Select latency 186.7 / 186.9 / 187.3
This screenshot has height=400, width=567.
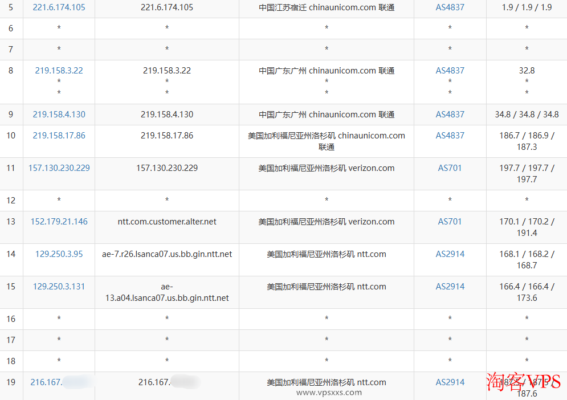(x=527, y=141)
